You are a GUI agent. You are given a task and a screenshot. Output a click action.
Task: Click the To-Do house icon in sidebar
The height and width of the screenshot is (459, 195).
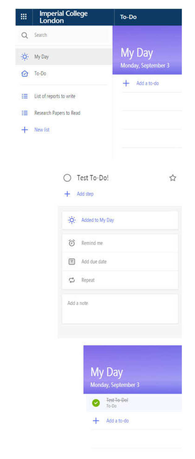(x=24, y=74)
